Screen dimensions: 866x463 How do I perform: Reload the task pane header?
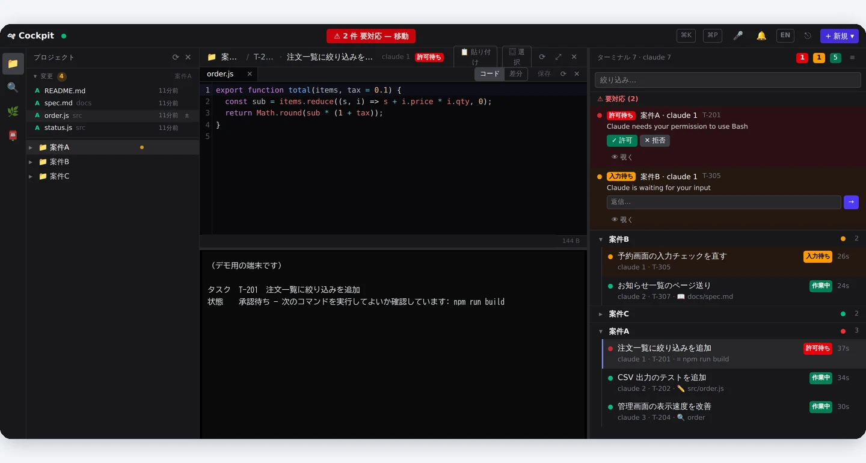pos(542,57)
